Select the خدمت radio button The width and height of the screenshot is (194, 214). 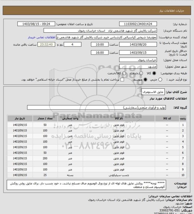point(141,73)
